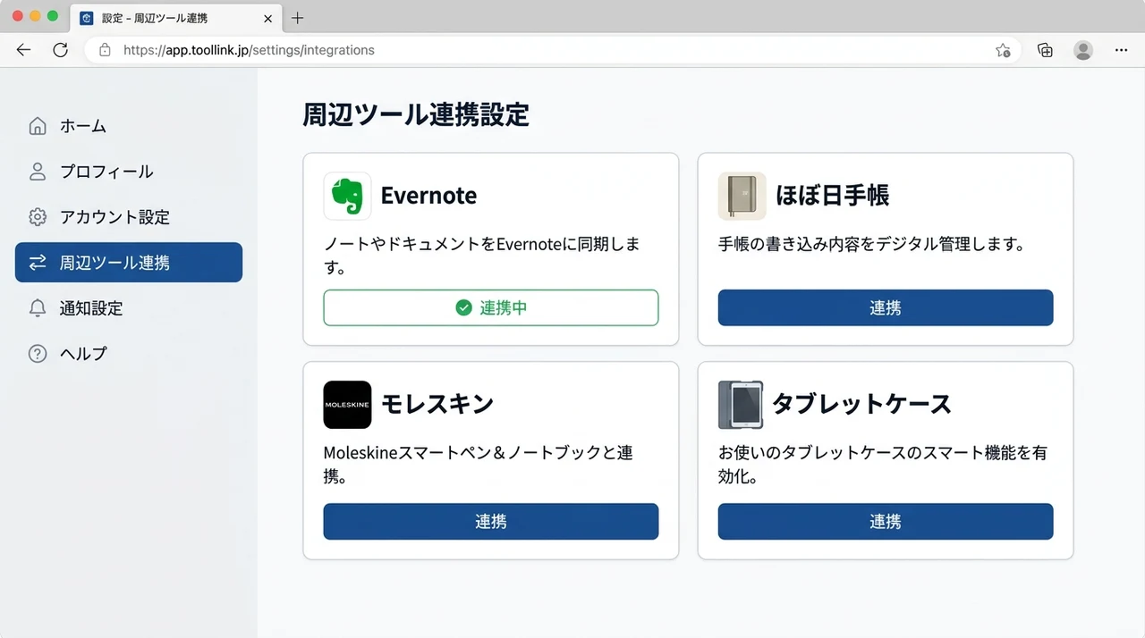Open ヘルプ in sidebar
Viewport: 1145px width, 638px height.
pos(129,354)
